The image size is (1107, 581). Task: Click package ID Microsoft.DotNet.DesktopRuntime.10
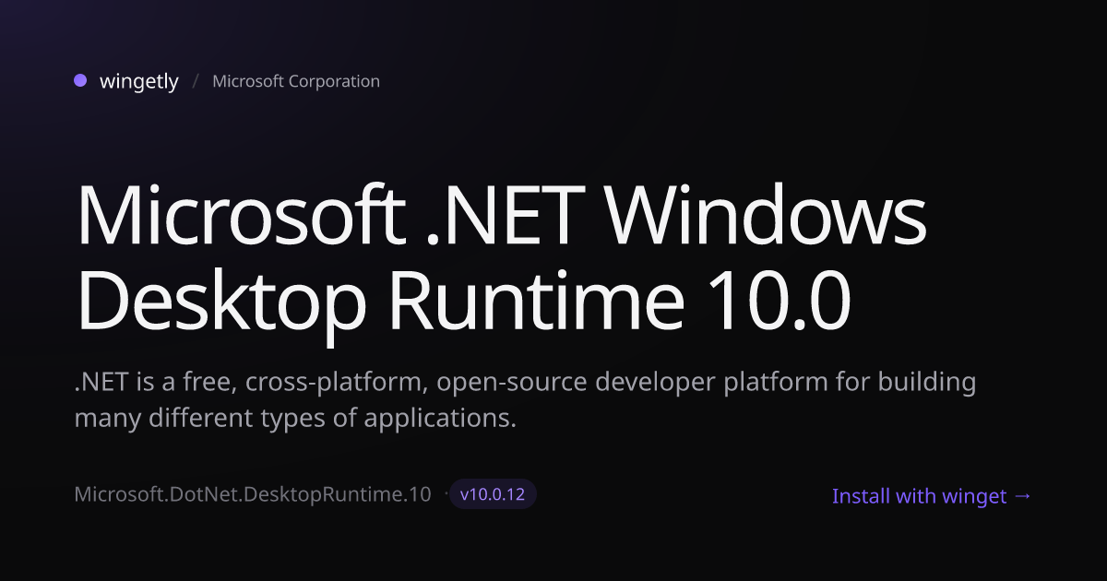253,494
